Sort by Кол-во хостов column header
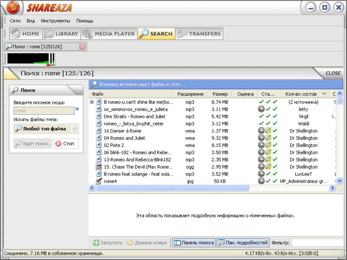The height and width of the screenshot is (260, 347). coord(304,94)
